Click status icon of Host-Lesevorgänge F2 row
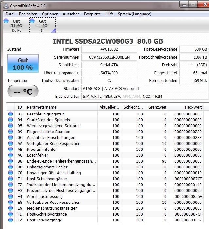Viewport: 209px width, 229px height. click(x=10, y=220)
